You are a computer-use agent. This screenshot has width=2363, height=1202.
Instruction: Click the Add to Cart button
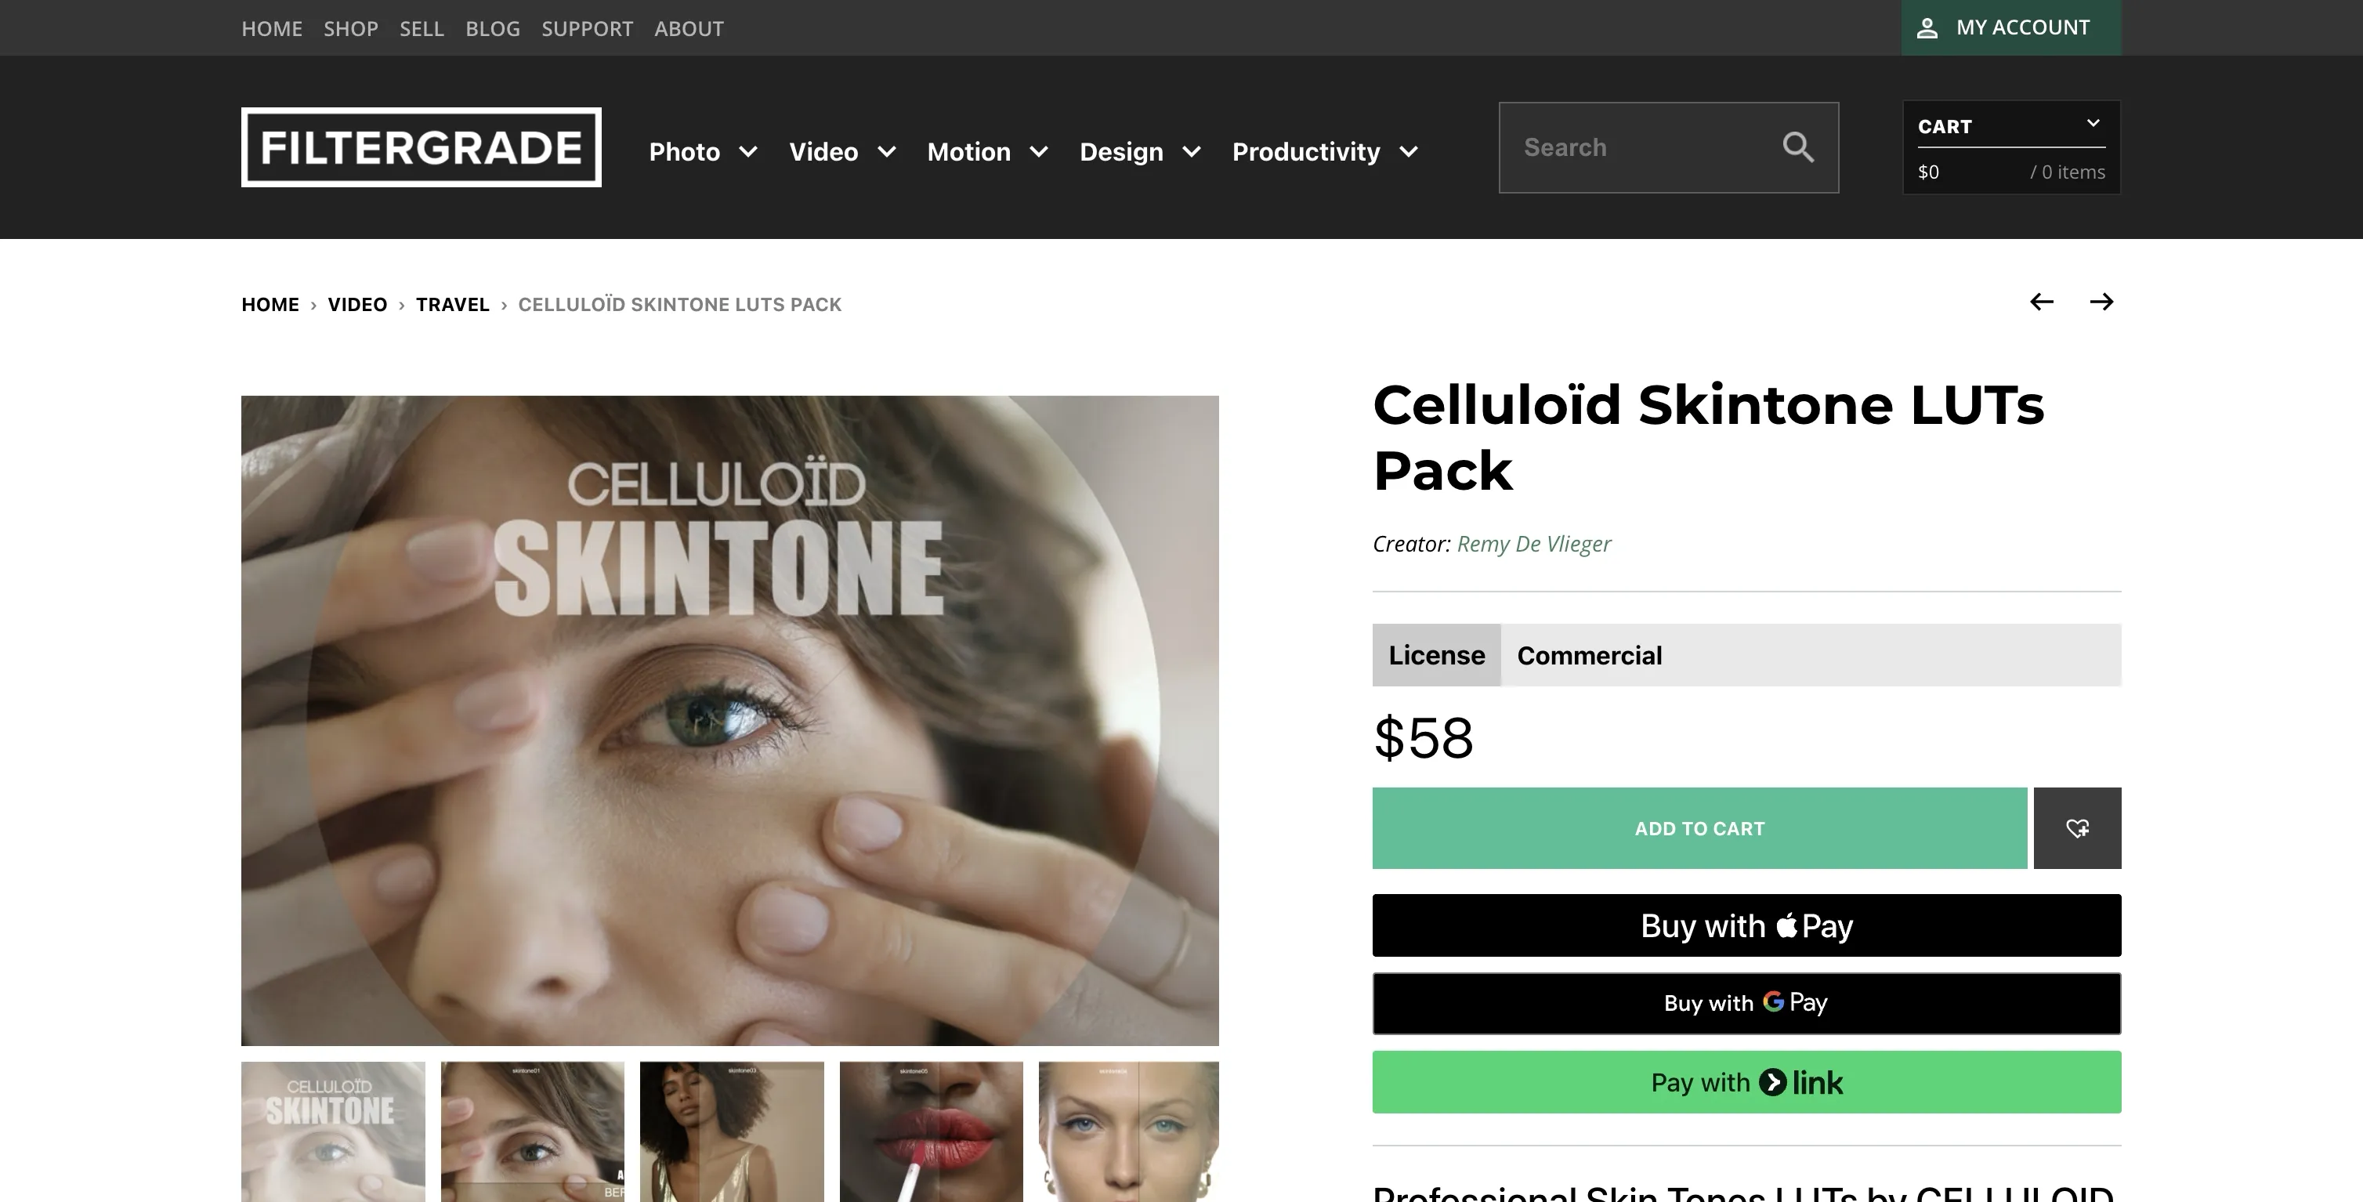1699,828
